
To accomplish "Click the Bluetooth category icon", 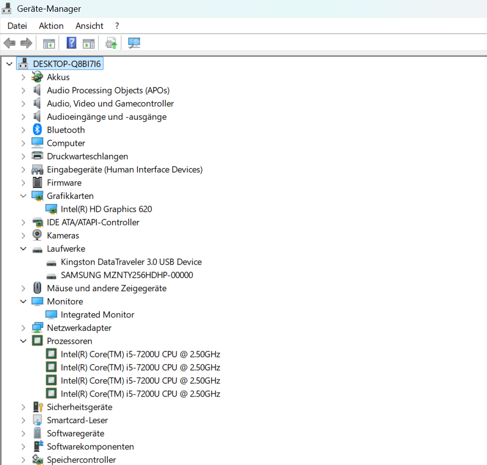I will point(37,129).
